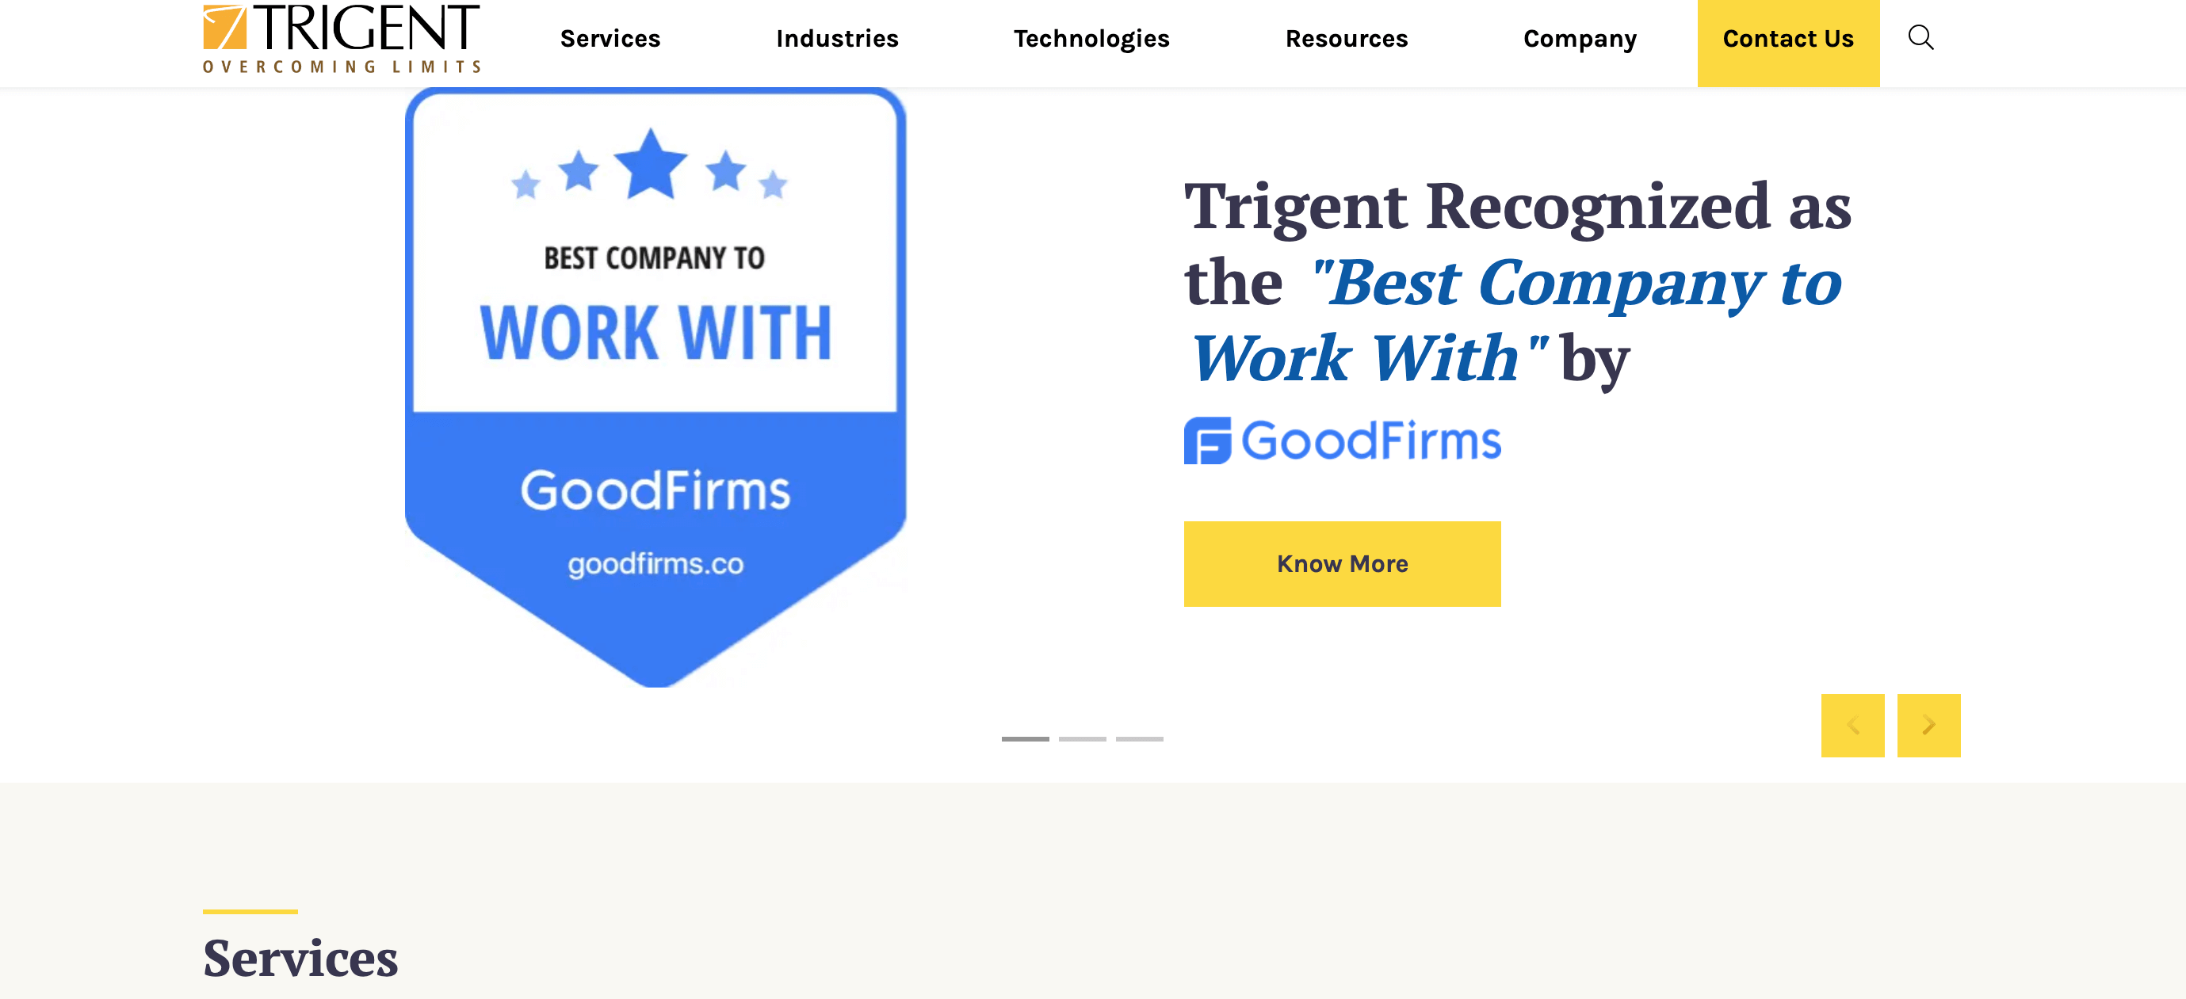Select the Resources menu item

(x=1347, y=37)
